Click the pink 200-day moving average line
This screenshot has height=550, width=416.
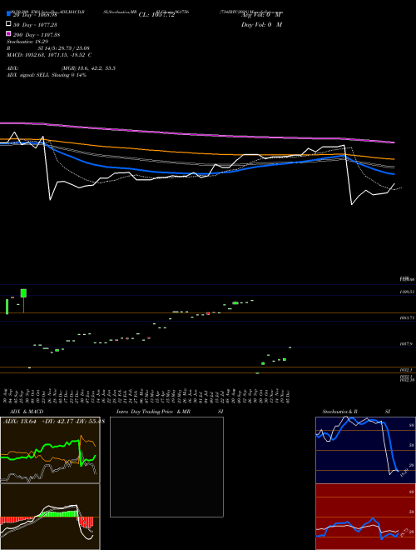(x=196, y=134)
